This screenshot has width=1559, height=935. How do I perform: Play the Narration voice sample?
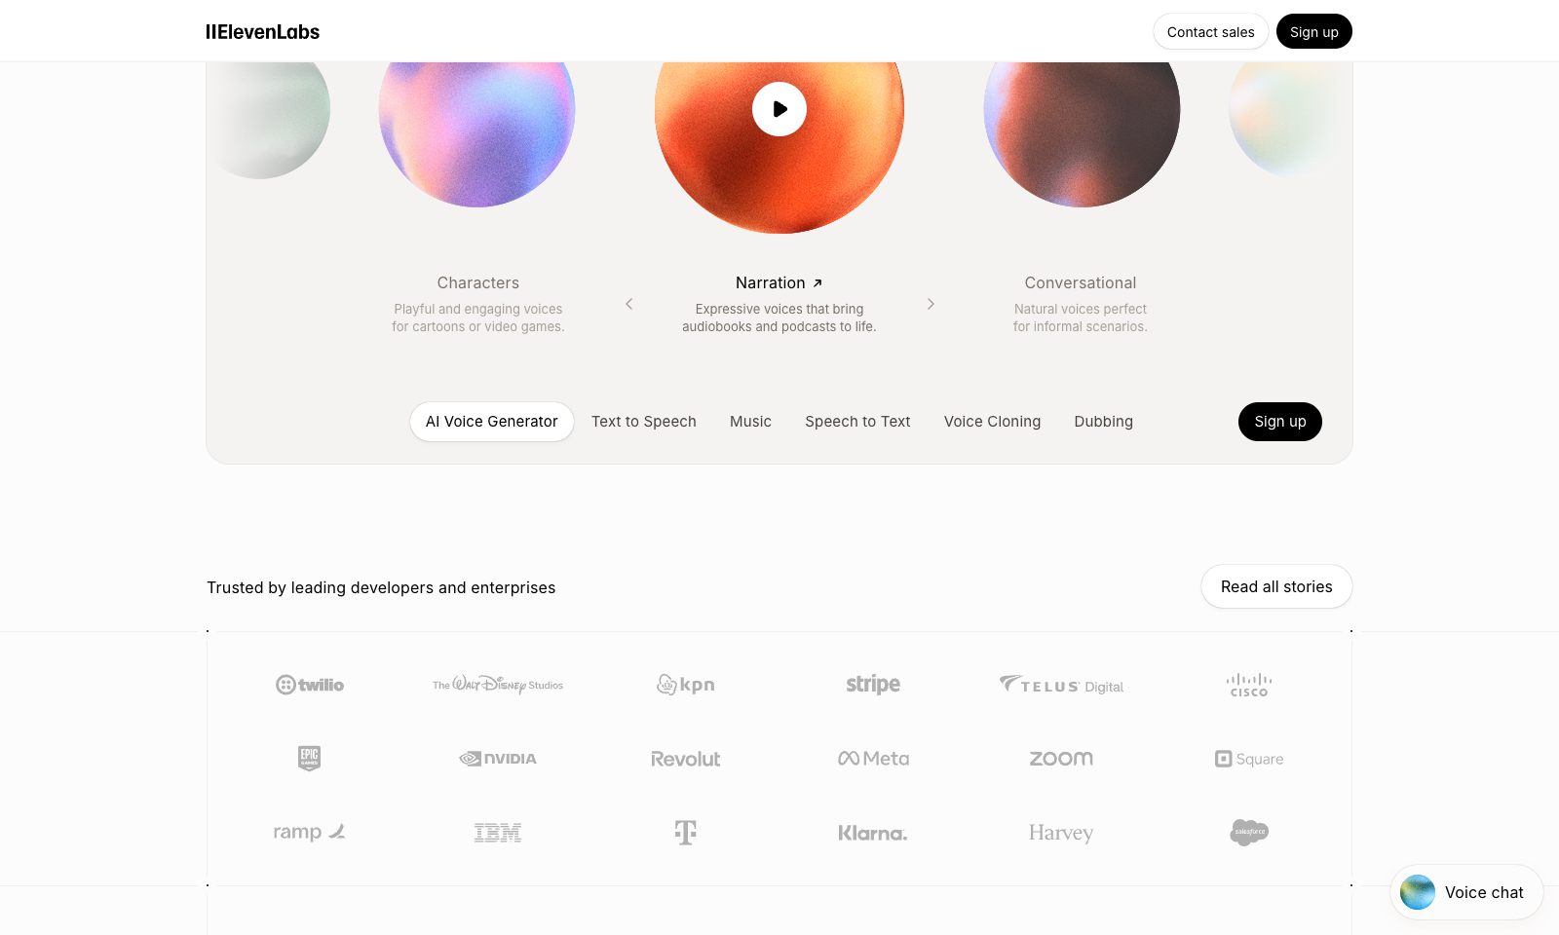click(779, 109)
